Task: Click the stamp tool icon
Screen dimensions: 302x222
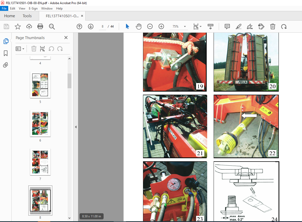Action: [x=261, y=26]
